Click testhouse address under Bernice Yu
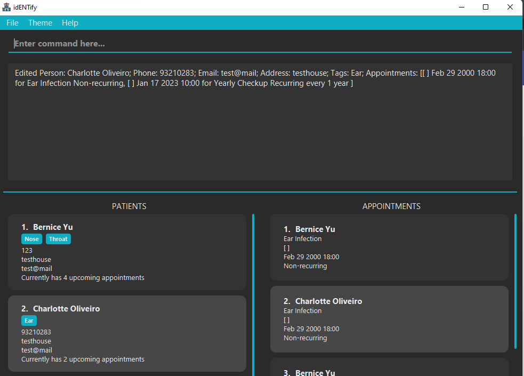The width and height of the screenshot is (524, 376). coord(36,259)
